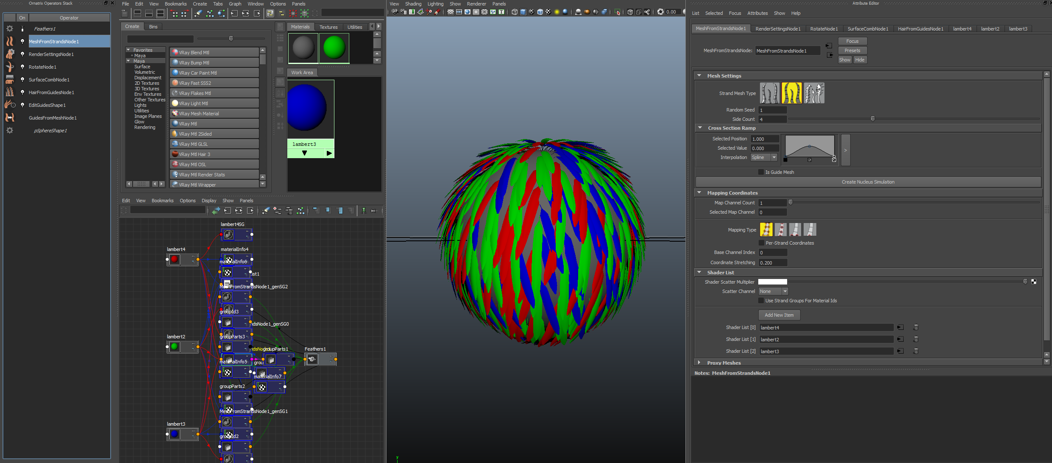The image size is (1052, 463).
Task: Open the Renderer menu in viewport
Action: (x=476, y=4)
